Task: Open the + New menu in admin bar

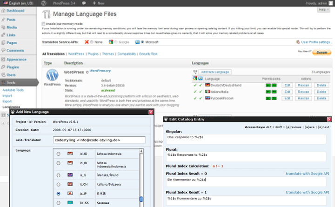Action: 98,3
